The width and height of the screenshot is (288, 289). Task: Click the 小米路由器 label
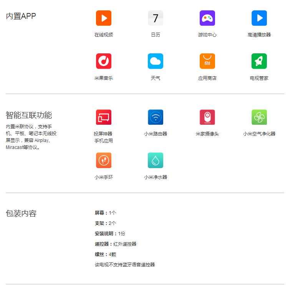156,134
